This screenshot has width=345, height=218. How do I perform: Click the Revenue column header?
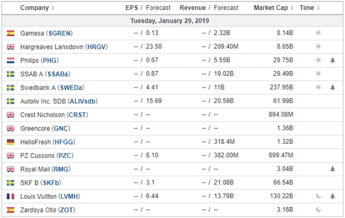coord(192,8)
